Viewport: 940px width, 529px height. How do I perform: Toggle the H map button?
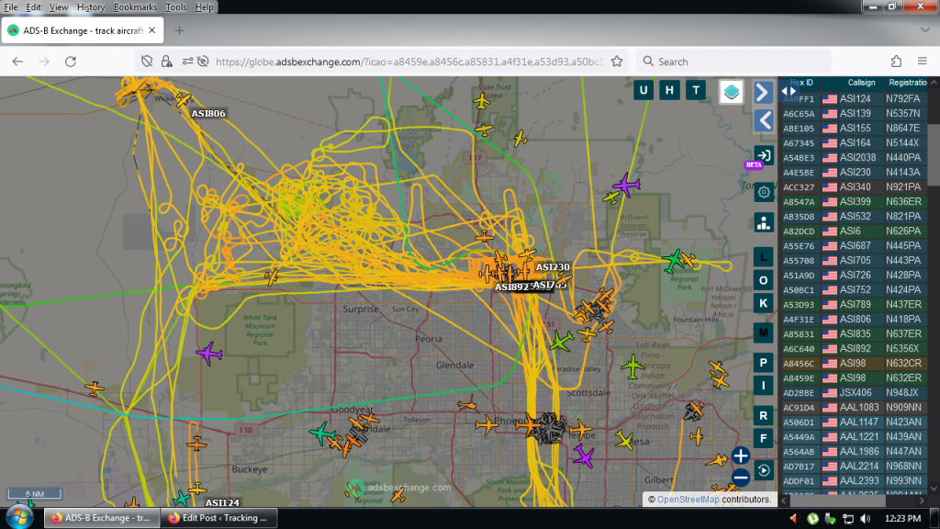669,91
